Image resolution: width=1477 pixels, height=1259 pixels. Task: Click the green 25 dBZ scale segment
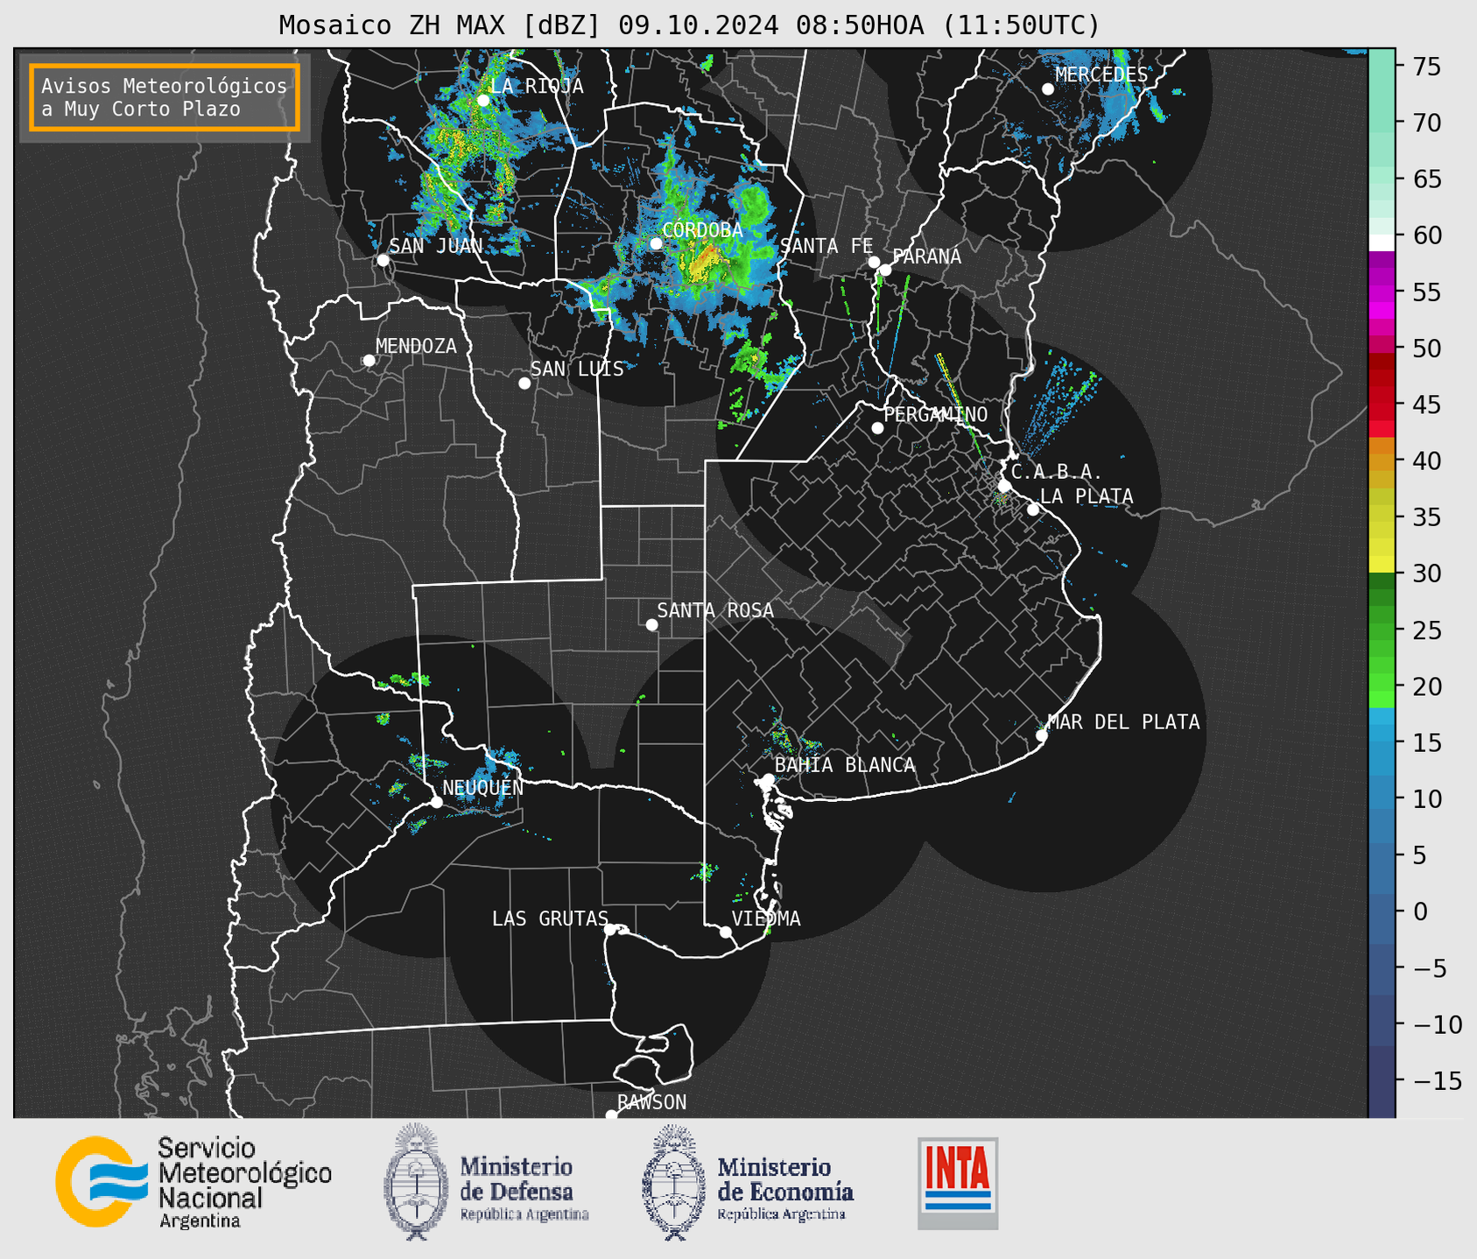pyautogui.click(x=1382, y=630)
